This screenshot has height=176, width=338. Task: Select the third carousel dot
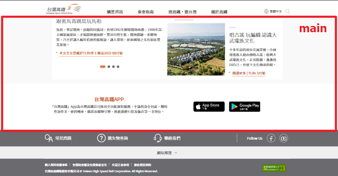point(113,66)
